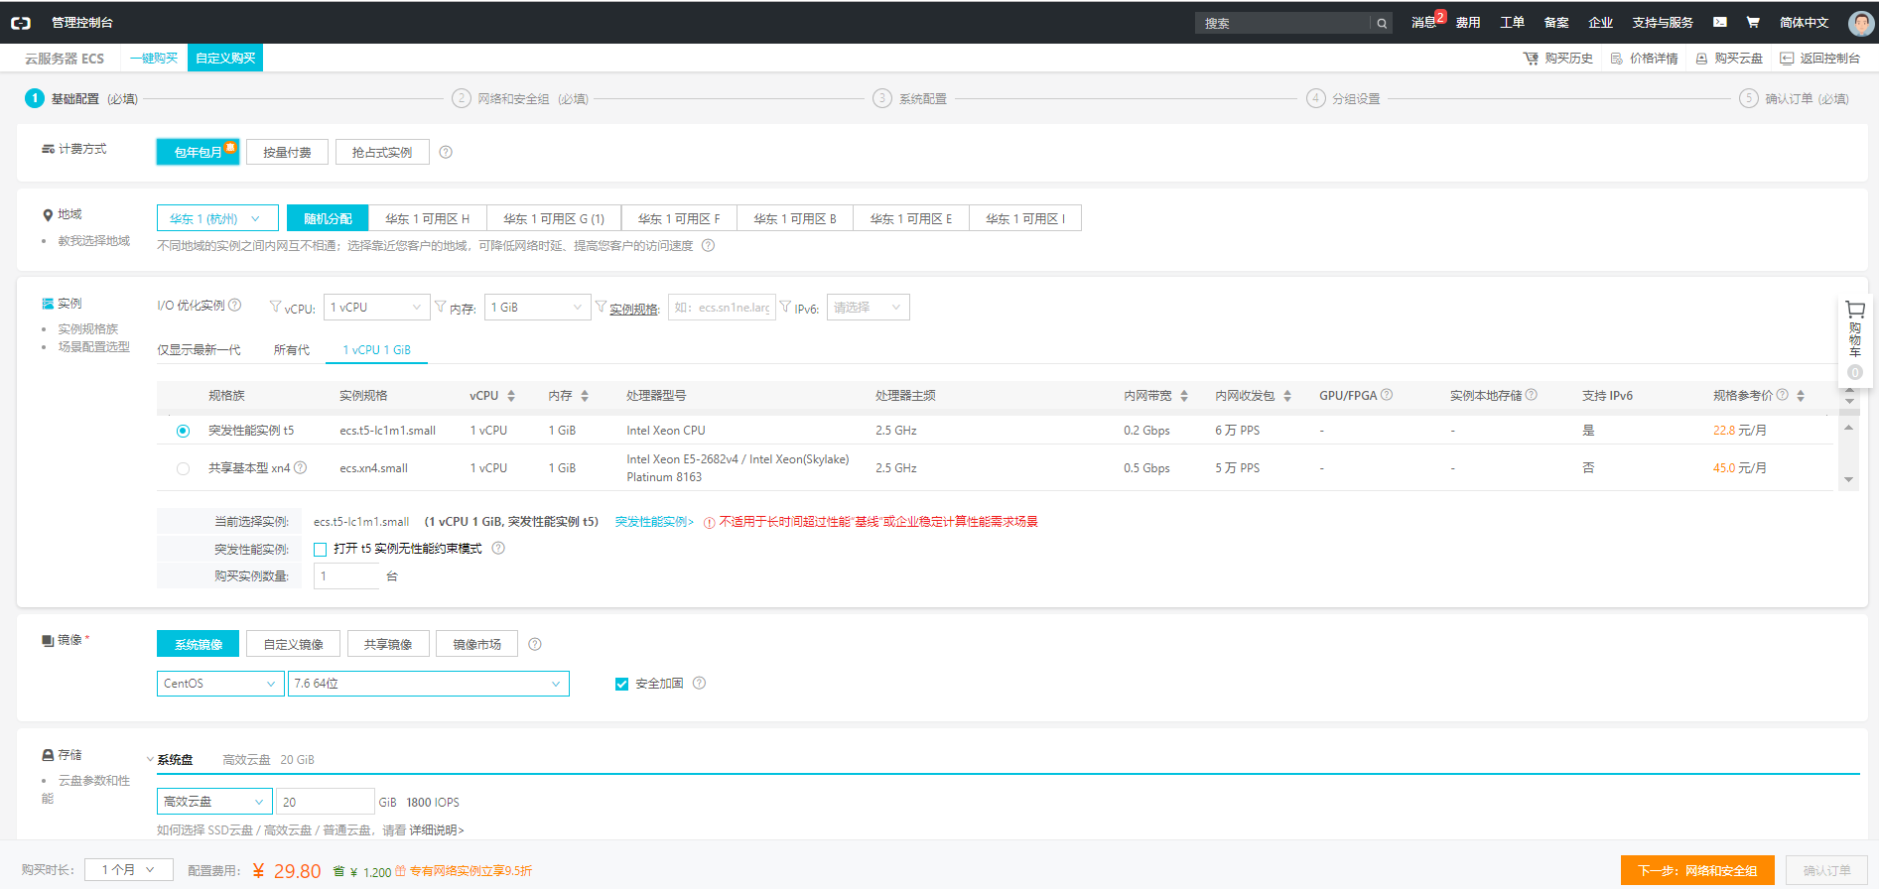Open the 购买时长 1个月 dropdown
Image resolution: width=1879 pixels, height=889 pixels.
click(x=129, y=870)
